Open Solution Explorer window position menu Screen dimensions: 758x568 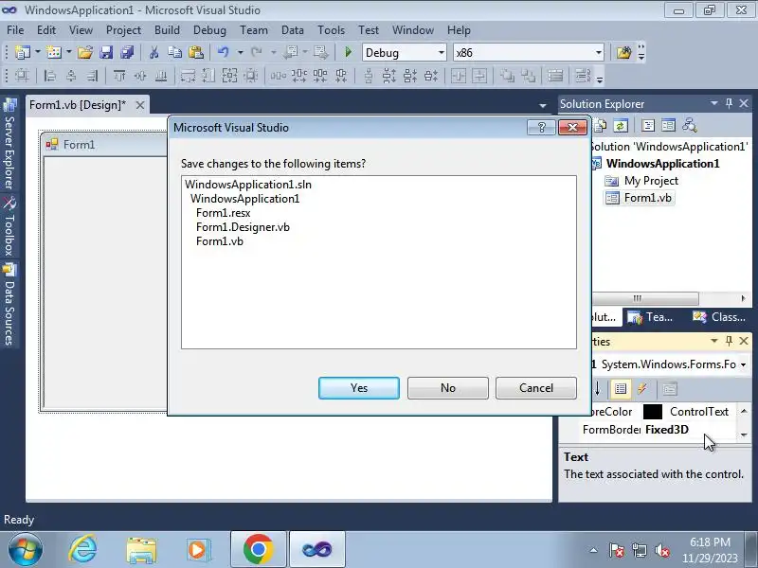[x=714, y=103]
